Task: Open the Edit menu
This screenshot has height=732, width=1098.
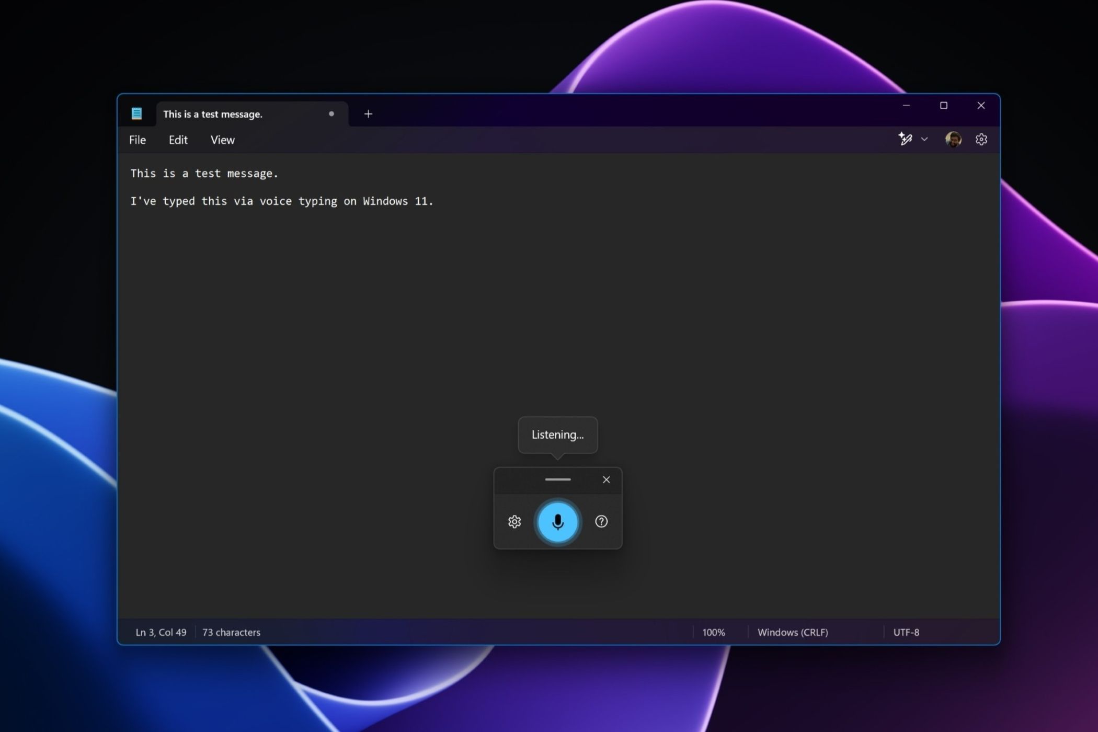Action: (178, 140)
